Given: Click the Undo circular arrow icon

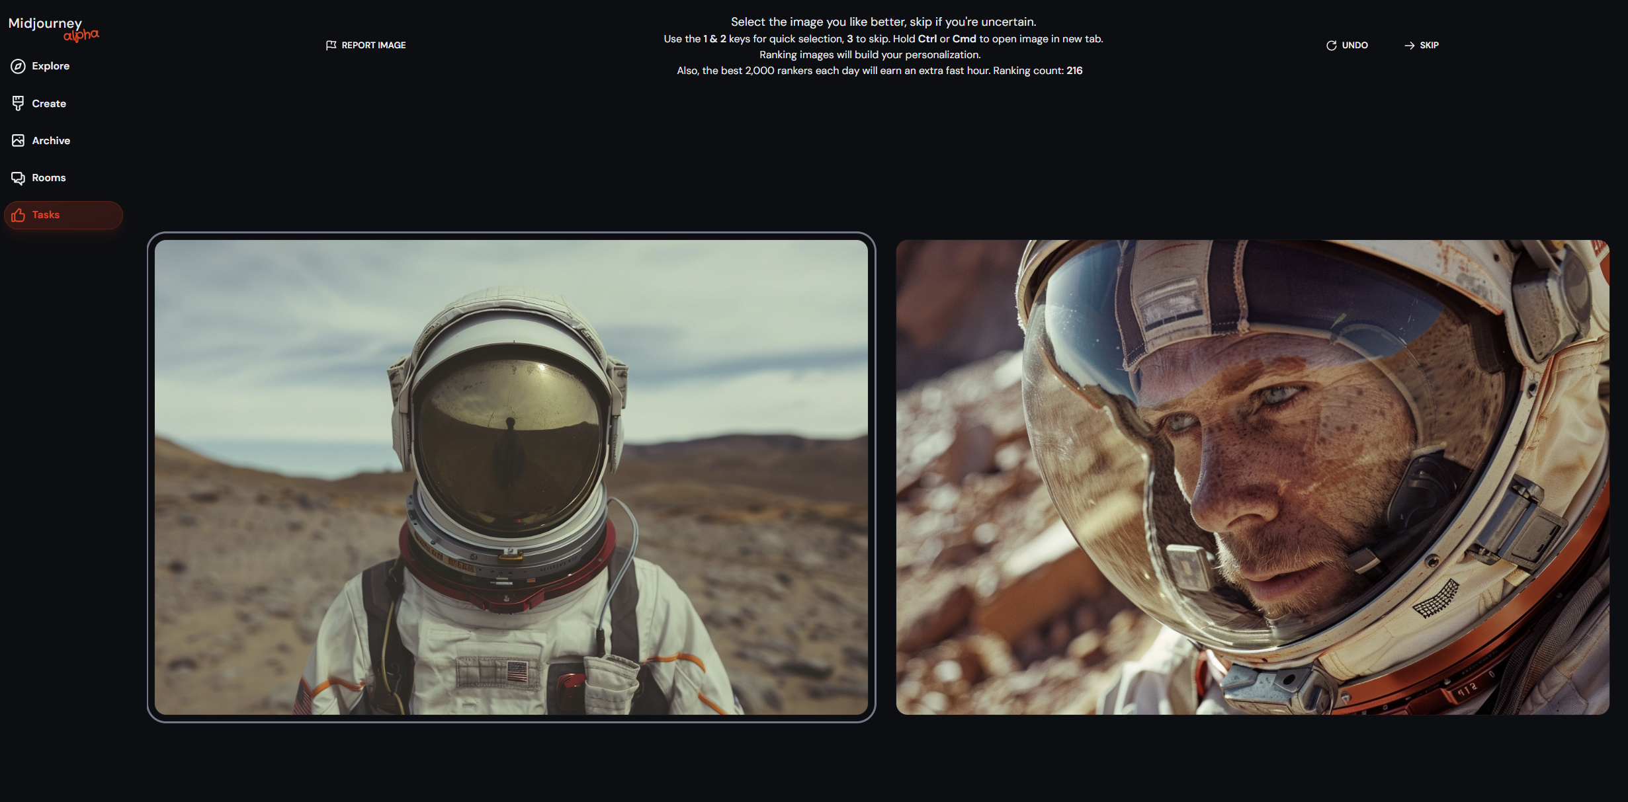Looking at the screenshot, I should [x=1331, y=46].
